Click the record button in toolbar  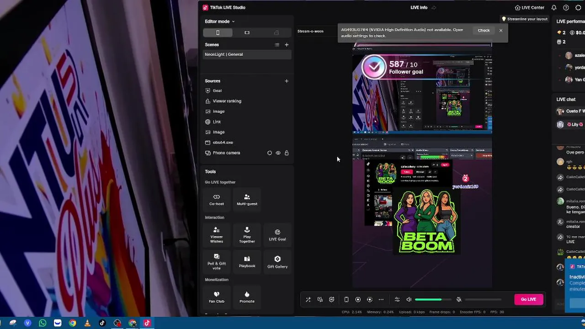pos(358,300)
